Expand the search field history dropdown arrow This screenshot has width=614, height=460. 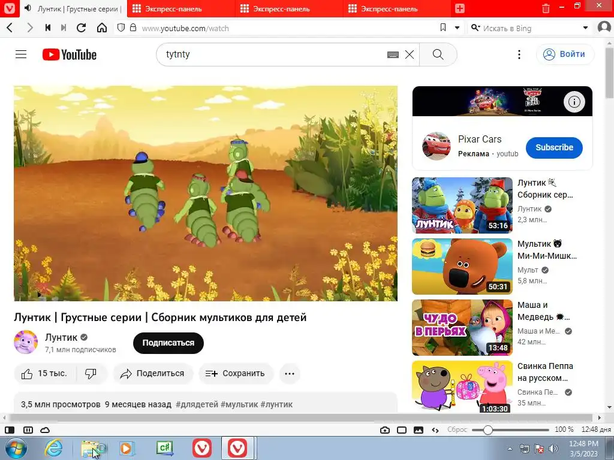point(585,28)
